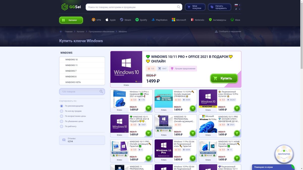Open the Windows 11 Pro purple thumbnail
The width and height of the screenshot is (303, 170).
(164, 149)
